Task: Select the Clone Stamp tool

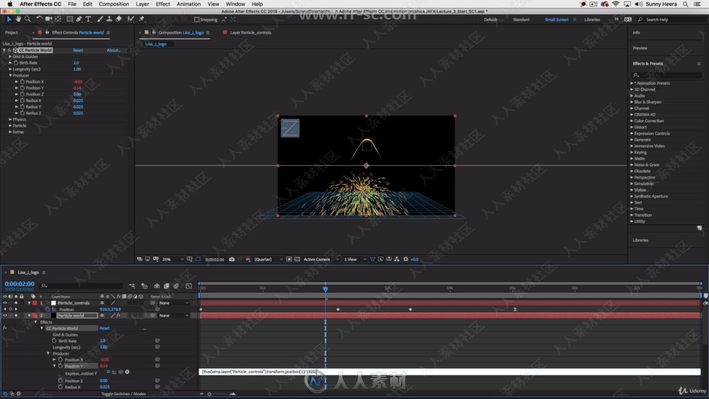Action: click(109, 19)
